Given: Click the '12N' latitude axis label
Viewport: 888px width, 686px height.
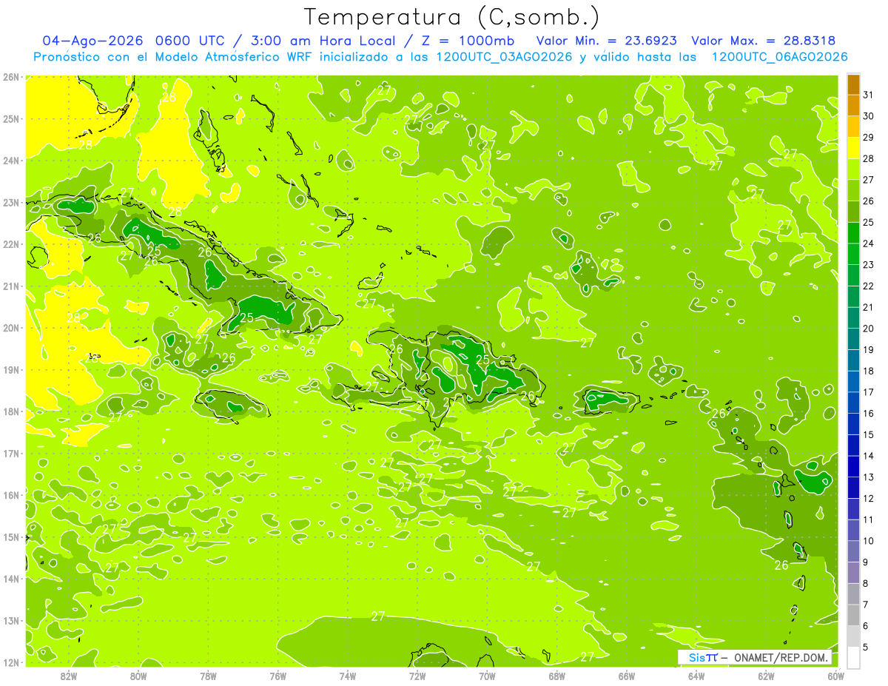Looking at the screenshot, I should pyautogui.click(x=11, y=662).
